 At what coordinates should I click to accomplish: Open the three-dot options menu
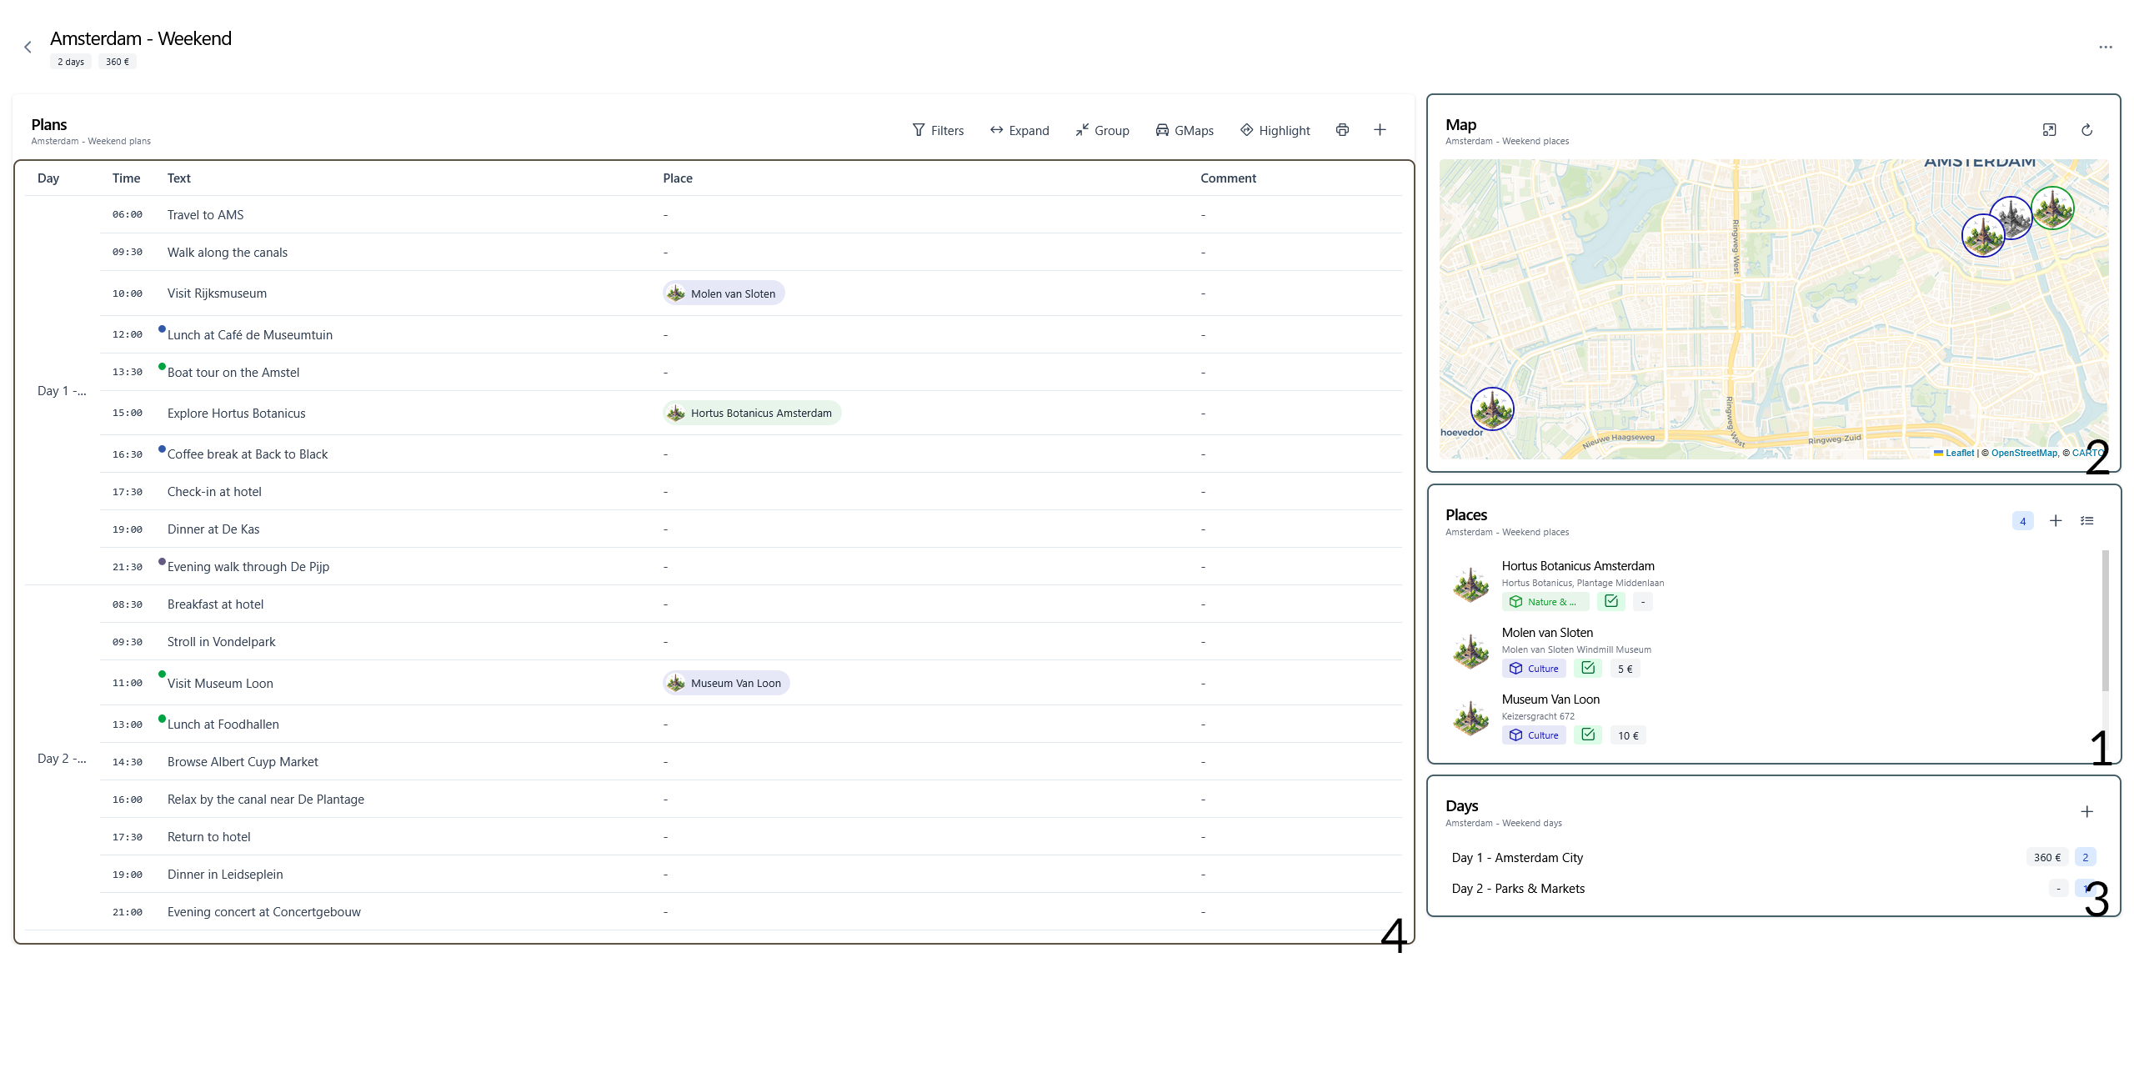click(x=2105, y=48)
